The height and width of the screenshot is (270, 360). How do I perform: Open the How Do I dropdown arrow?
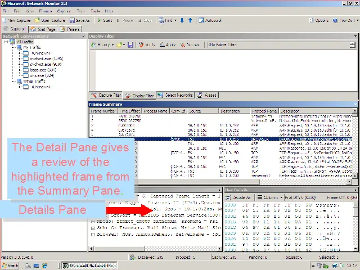[358, 20]
